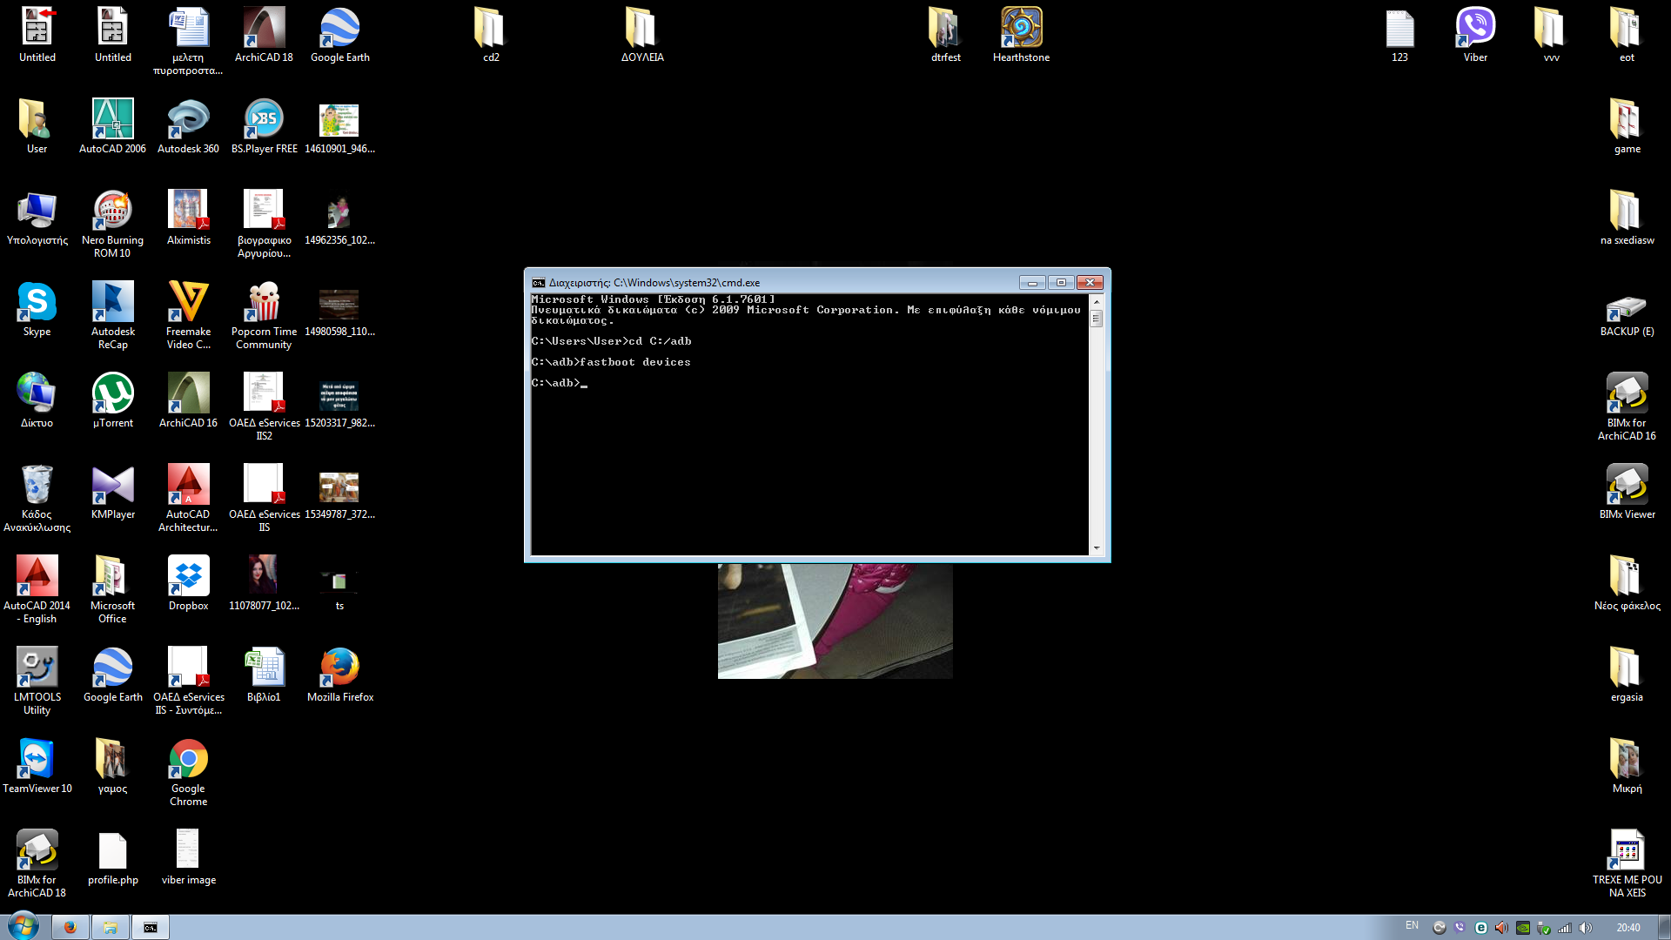Select the uTorrent desktop icon
This screenshot has height=940, width=1671.
tap(113, 394)
